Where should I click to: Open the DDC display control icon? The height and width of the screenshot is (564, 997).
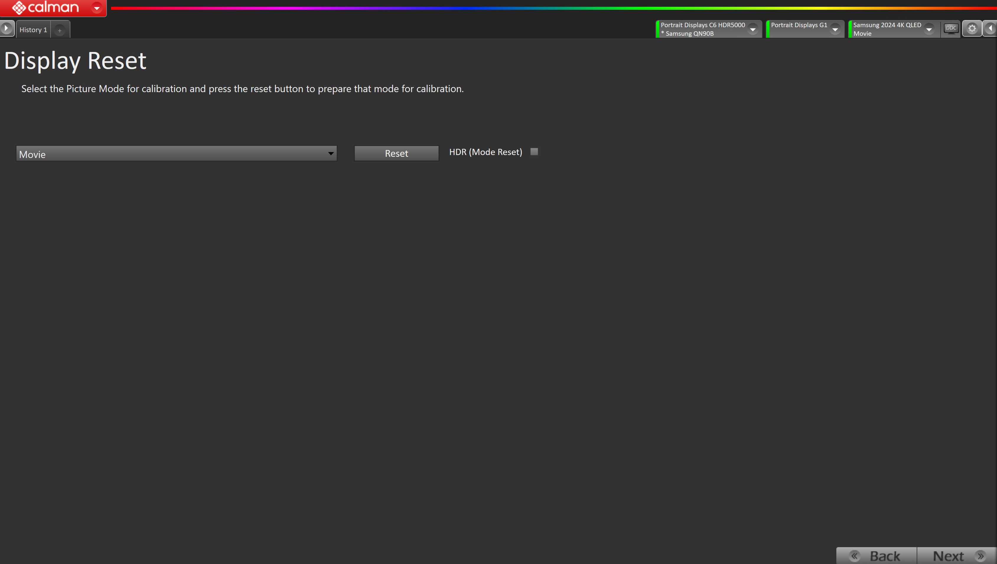tap(951, 29)
